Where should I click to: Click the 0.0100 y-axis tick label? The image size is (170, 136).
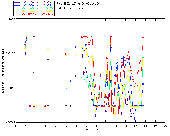(x=10, y=54)
